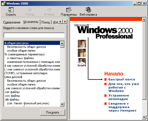Select "особые общие папки" under (имя диска)$

pyautogui.click(x=21, y=85)
